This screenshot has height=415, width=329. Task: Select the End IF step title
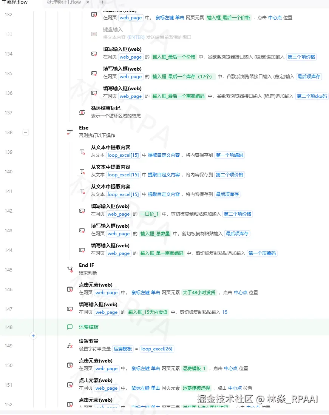(86, 265)
